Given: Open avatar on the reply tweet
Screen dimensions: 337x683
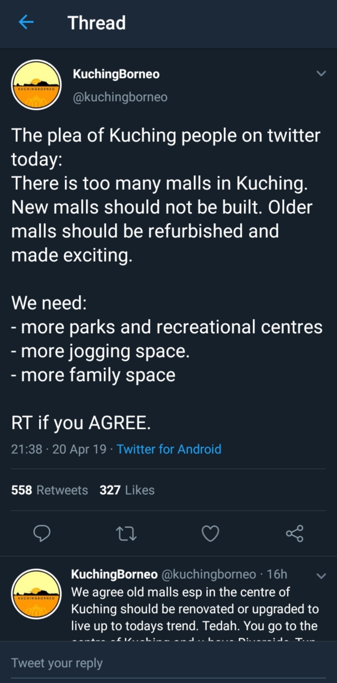Looking at the screenshot, I should [x=36, y=594].
